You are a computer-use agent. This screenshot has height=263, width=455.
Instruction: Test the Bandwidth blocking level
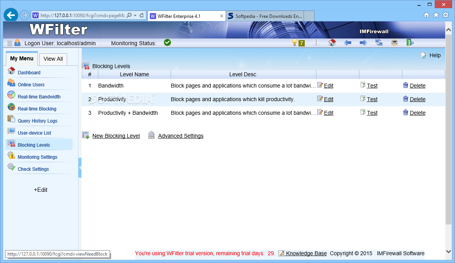[x=372, y=86]
